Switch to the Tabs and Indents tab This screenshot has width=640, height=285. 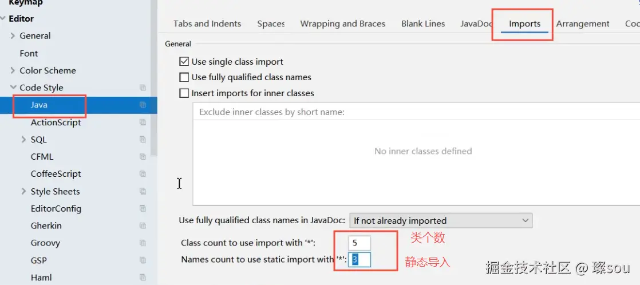pos(207,23)
